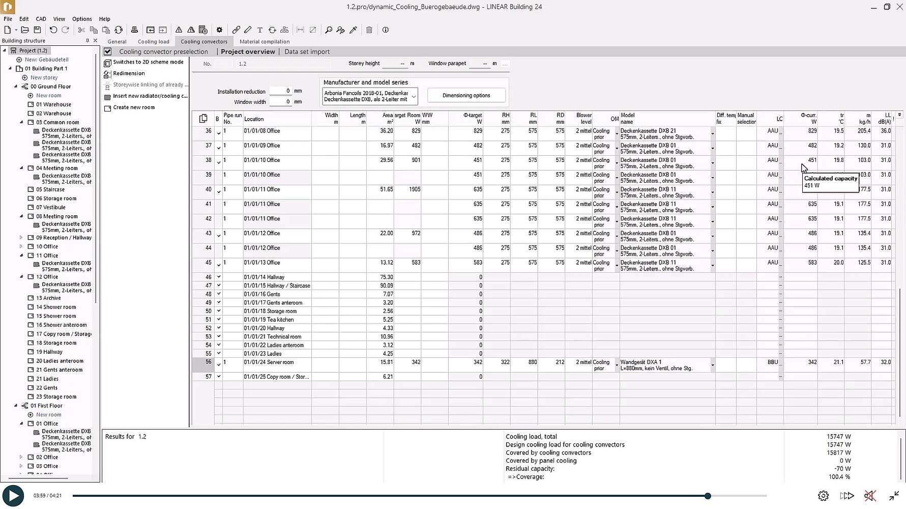
Task: Click the copy-table icon in grid header
Action: [203, 119]
